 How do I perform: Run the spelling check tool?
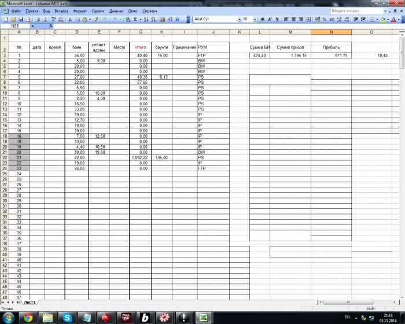pyautogui.click(x=53, y=19)
